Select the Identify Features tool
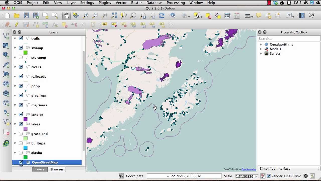The image size is (321, 181). (173, 16)
